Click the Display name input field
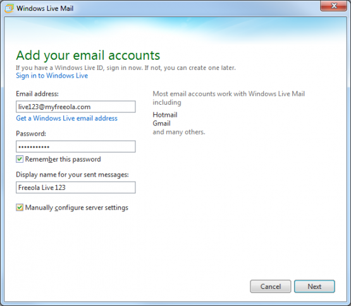The width and height of the screenshot is (351, 306). [76, 187]
